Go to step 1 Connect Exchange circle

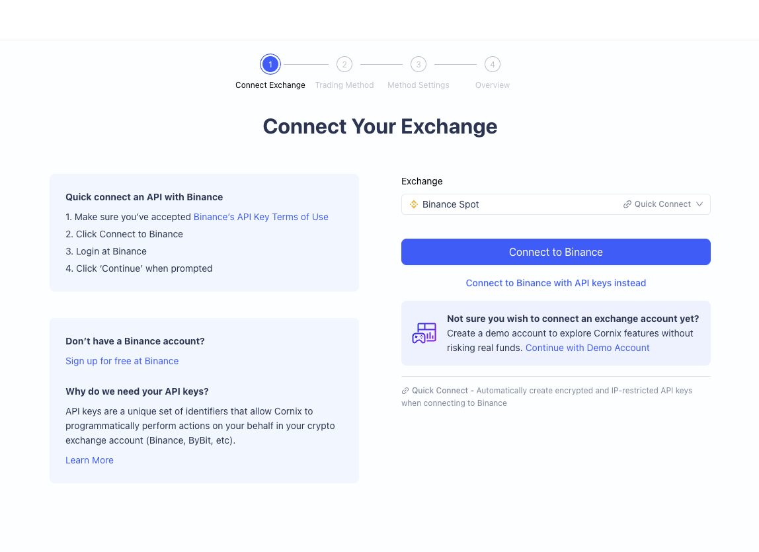click(270, 64)
